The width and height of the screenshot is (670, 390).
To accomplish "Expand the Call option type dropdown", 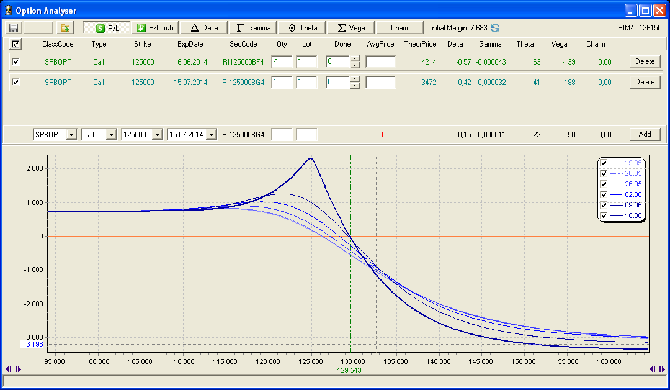I will [x=111, y=134].
